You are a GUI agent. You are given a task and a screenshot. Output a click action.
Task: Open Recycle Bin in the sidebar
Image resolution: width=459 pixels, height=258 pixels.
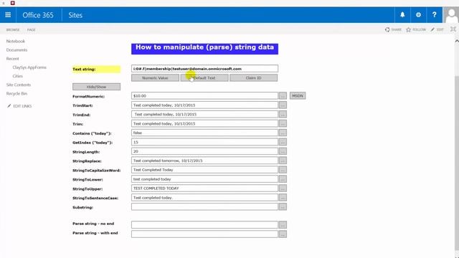[16, 94]
